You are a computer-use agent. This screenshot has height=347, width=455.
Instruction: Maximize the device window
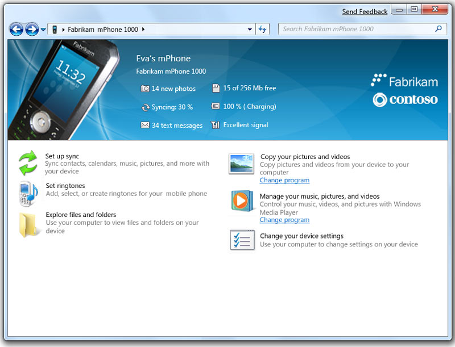[414, 9]
